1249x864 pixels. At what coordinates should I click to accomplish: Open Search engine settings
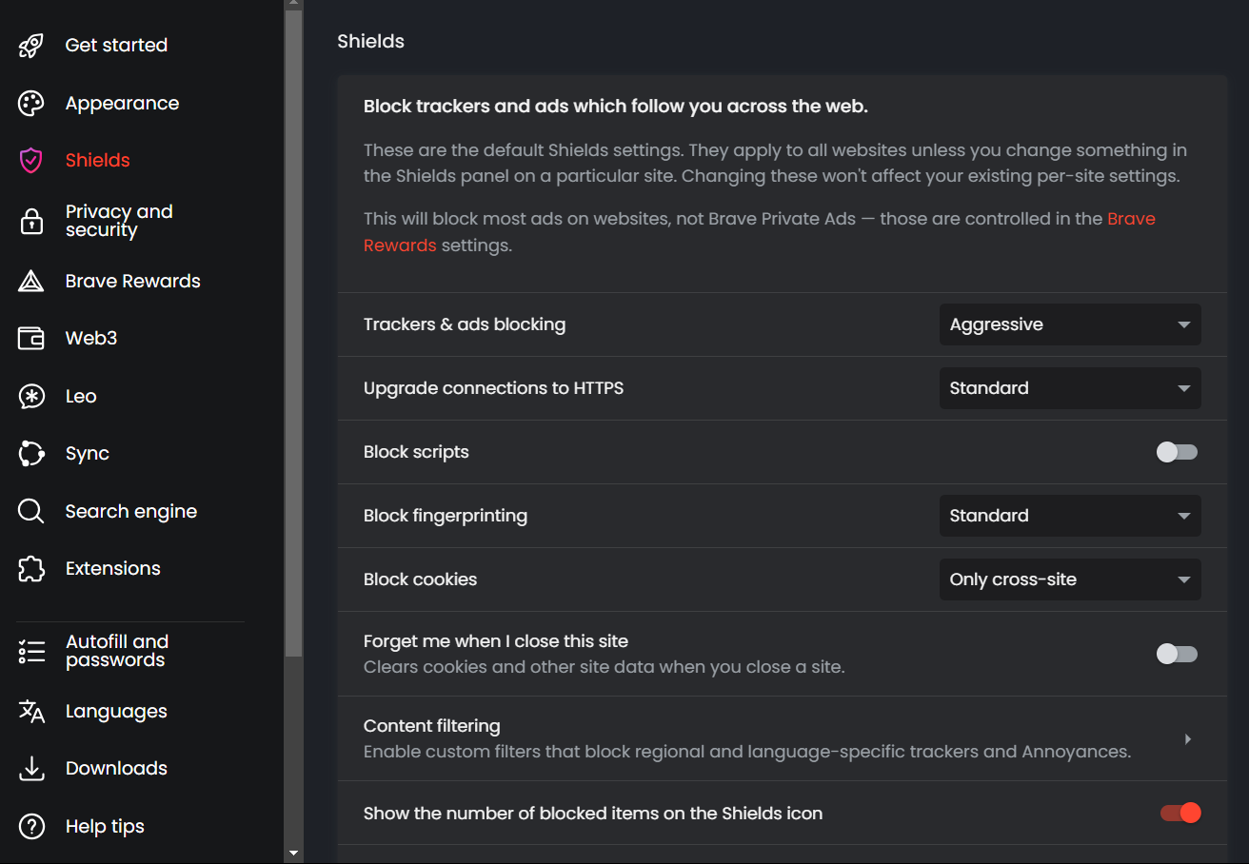(x=130, y=512)
